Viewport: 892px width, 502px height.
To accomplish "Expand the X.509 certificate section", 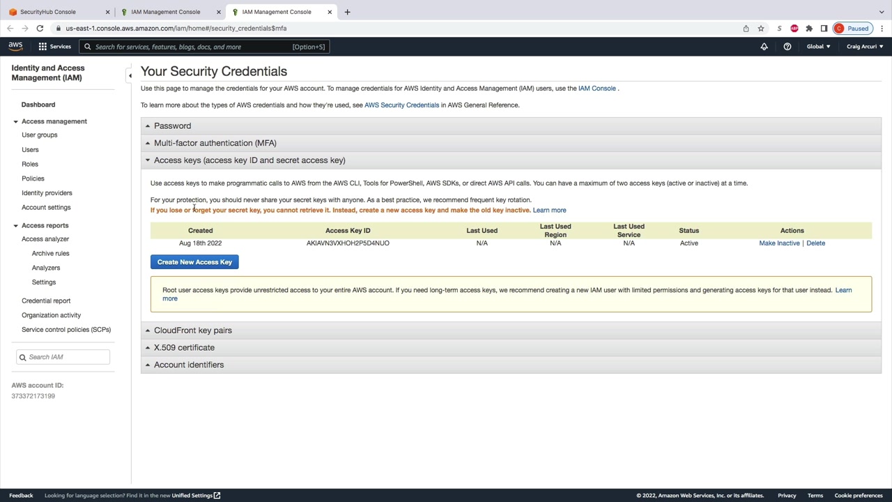I will [x=511, y=347].
